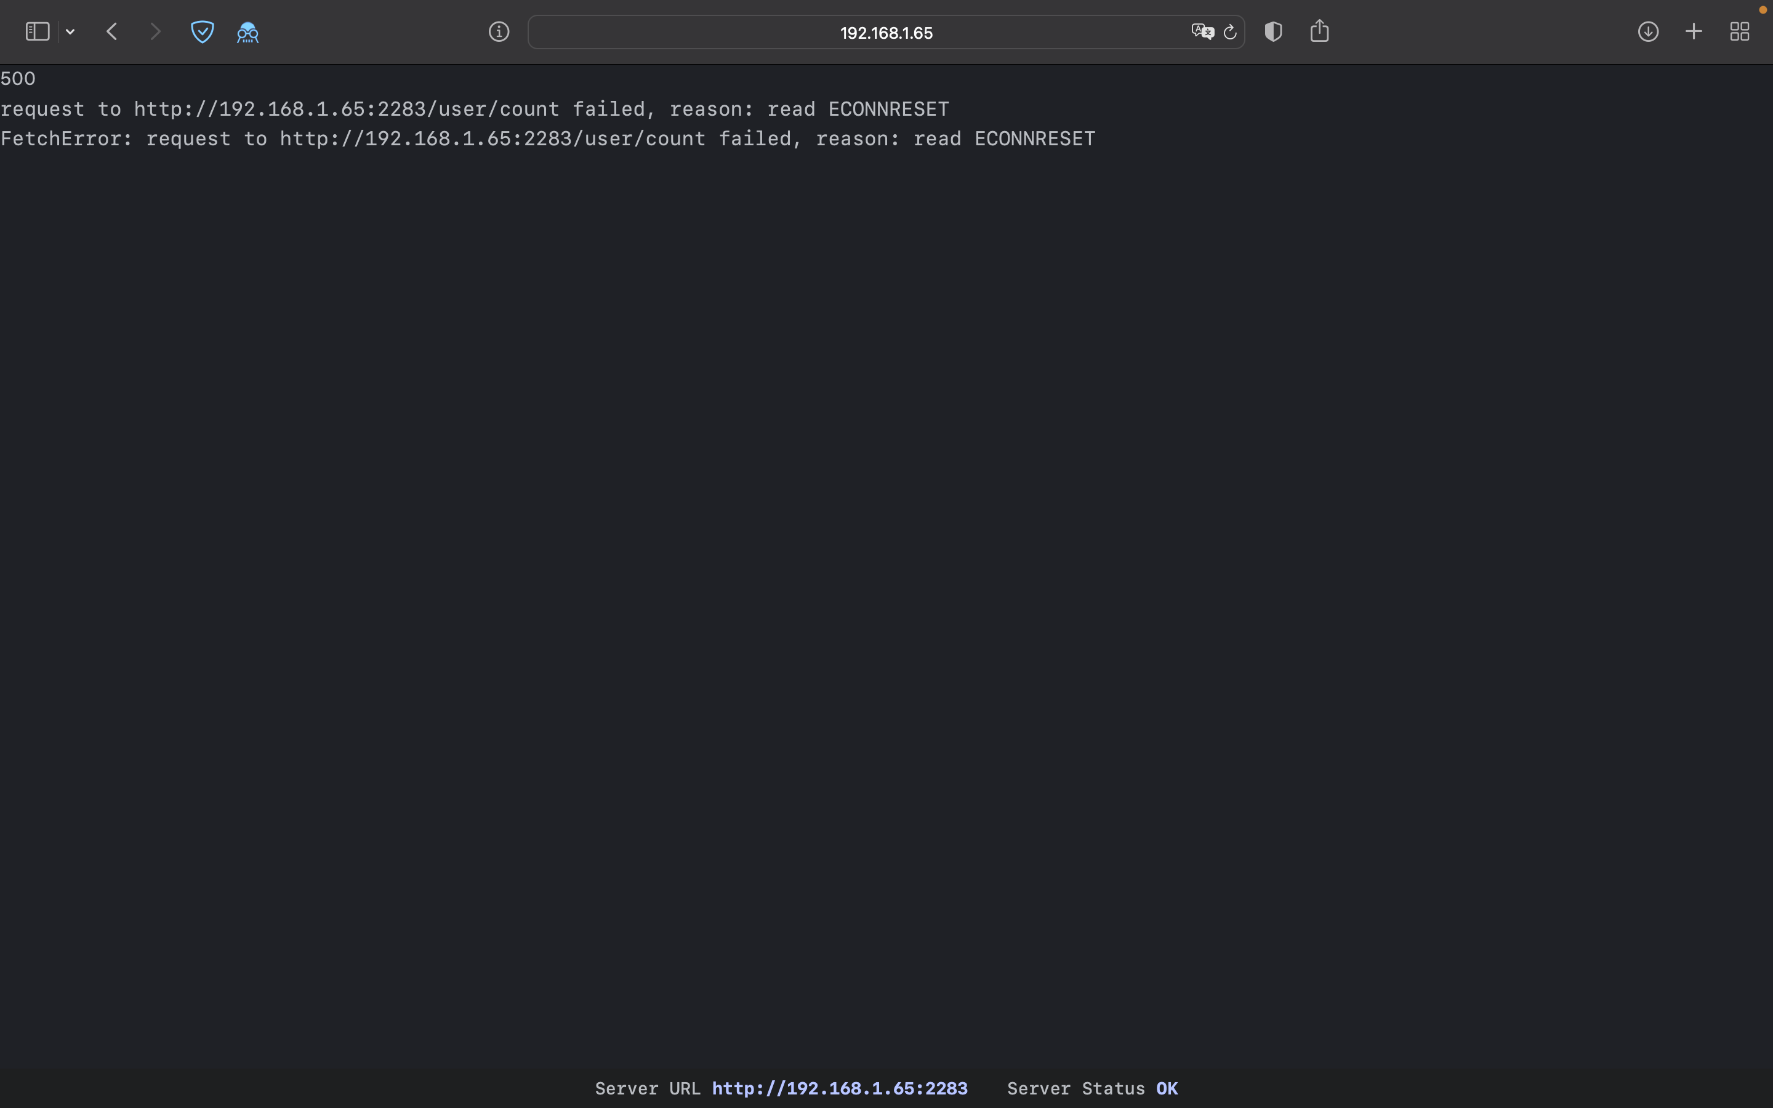
Task: Click the circled info icon
Action: (x=499, y=31)
